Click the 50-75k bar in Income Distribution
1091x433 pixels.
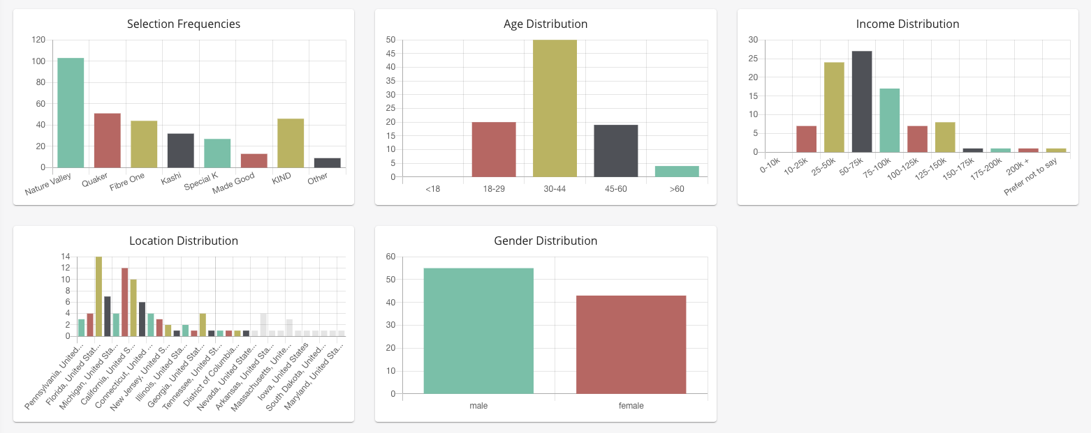pos(862,102)
